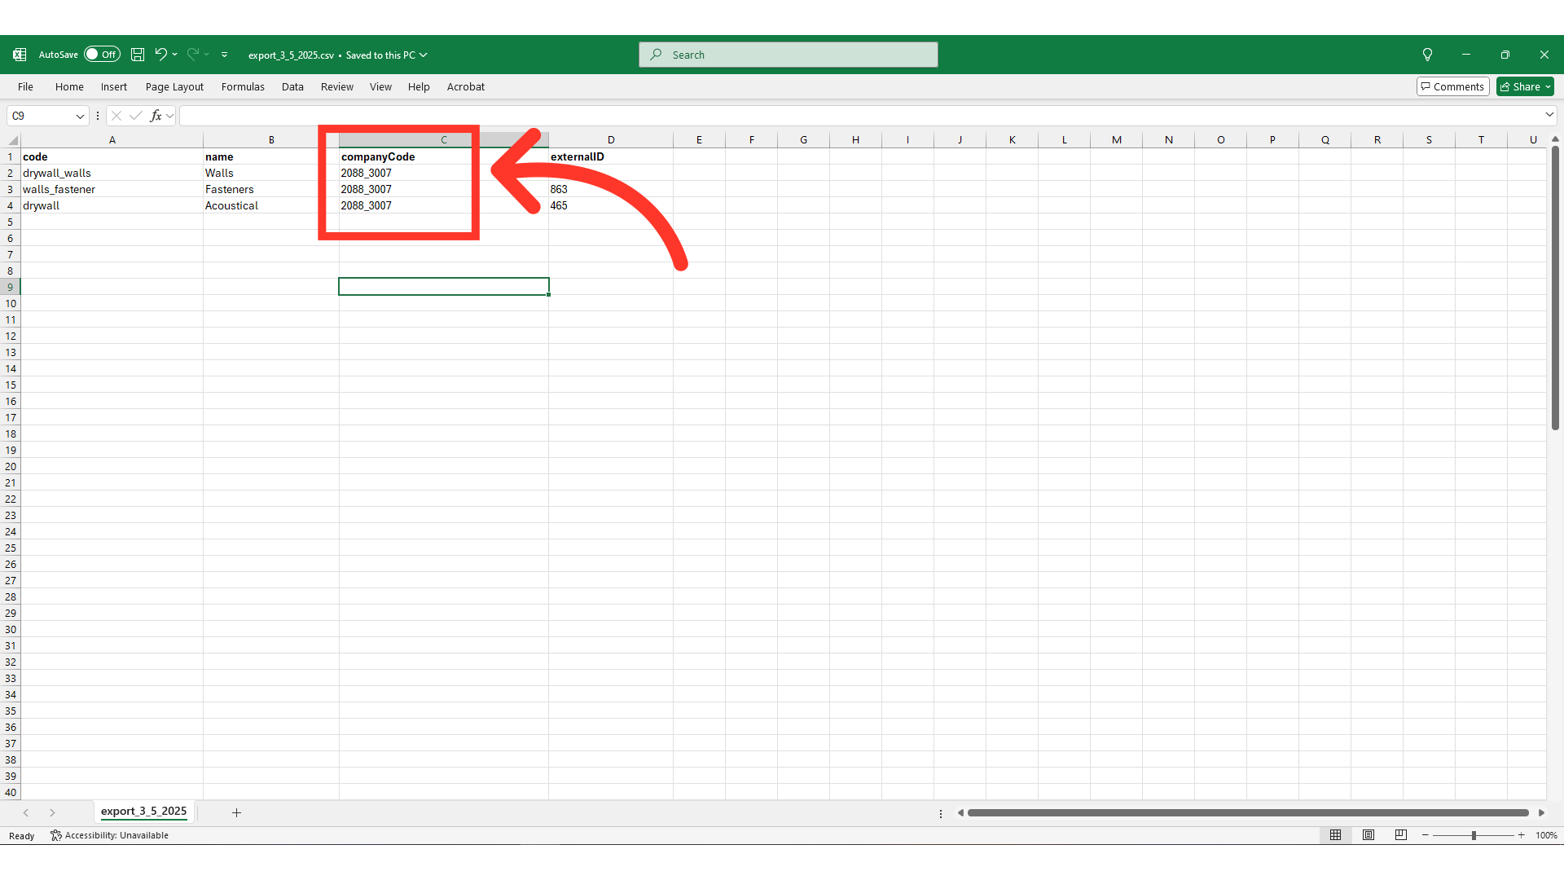Screen dimensions: 1564x880
Task: Toggle the AutoSave switch
Action: (x=102, y=55)
